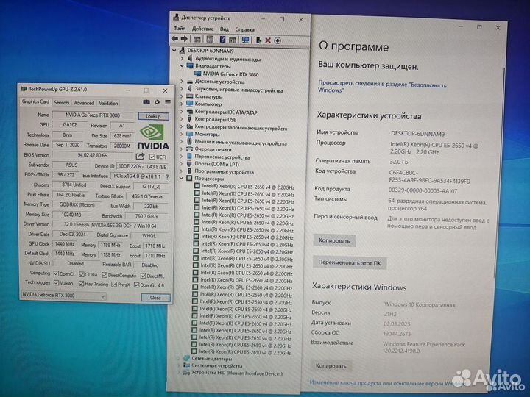The image size is (530, 397).
Task: Expand the Компьютер category
Action: coord(182,104)
